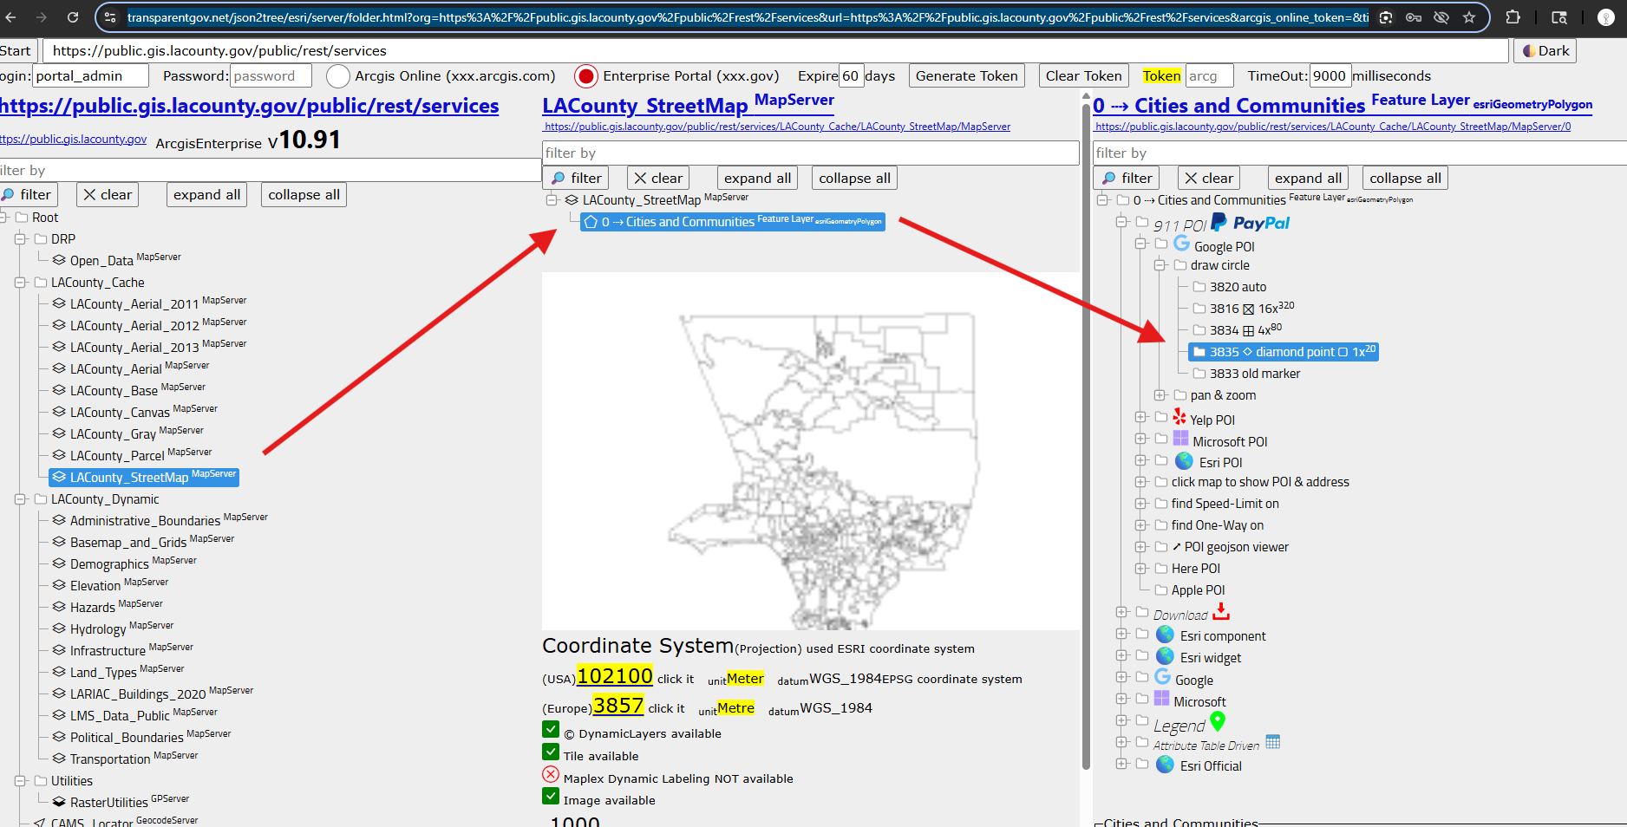Collapse the LACounty_Cache folder node
This screenshot has width=1627, height=827.
click(20, 283)
